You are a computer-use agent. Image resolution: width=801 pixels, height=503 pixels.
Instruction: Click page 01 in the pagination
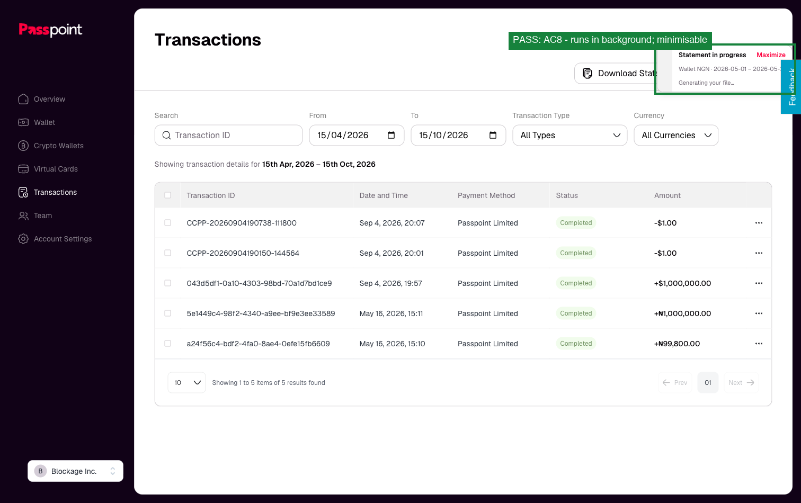click(708, 382)
